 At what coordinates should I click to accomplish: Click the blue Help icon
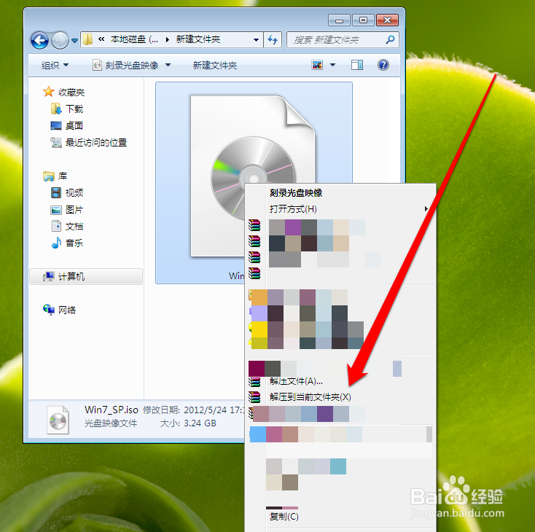coord(383,64)
